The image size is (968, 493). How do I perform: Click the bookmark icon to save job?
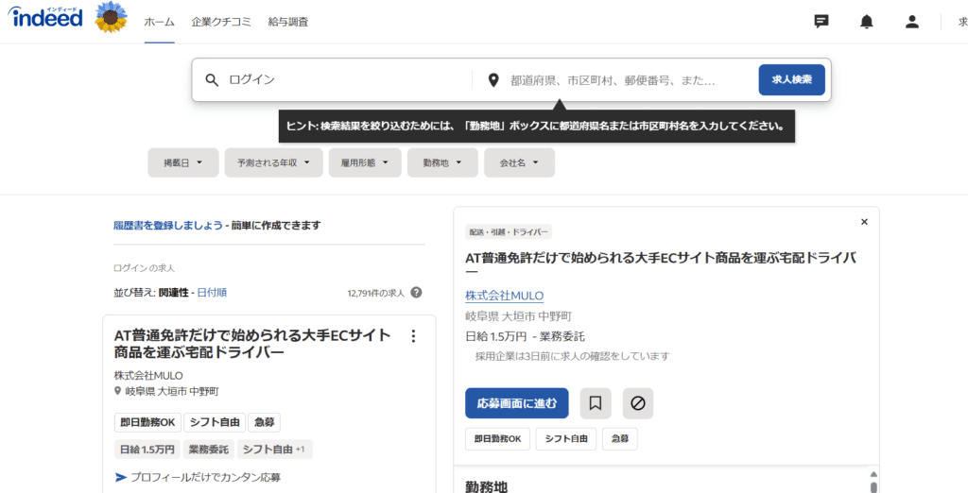(596, 403)
